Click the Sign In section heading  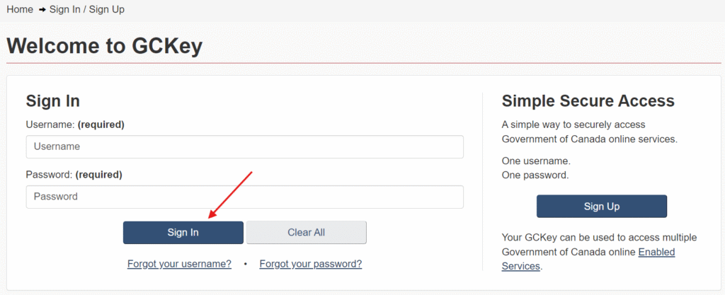pos(52,100)
